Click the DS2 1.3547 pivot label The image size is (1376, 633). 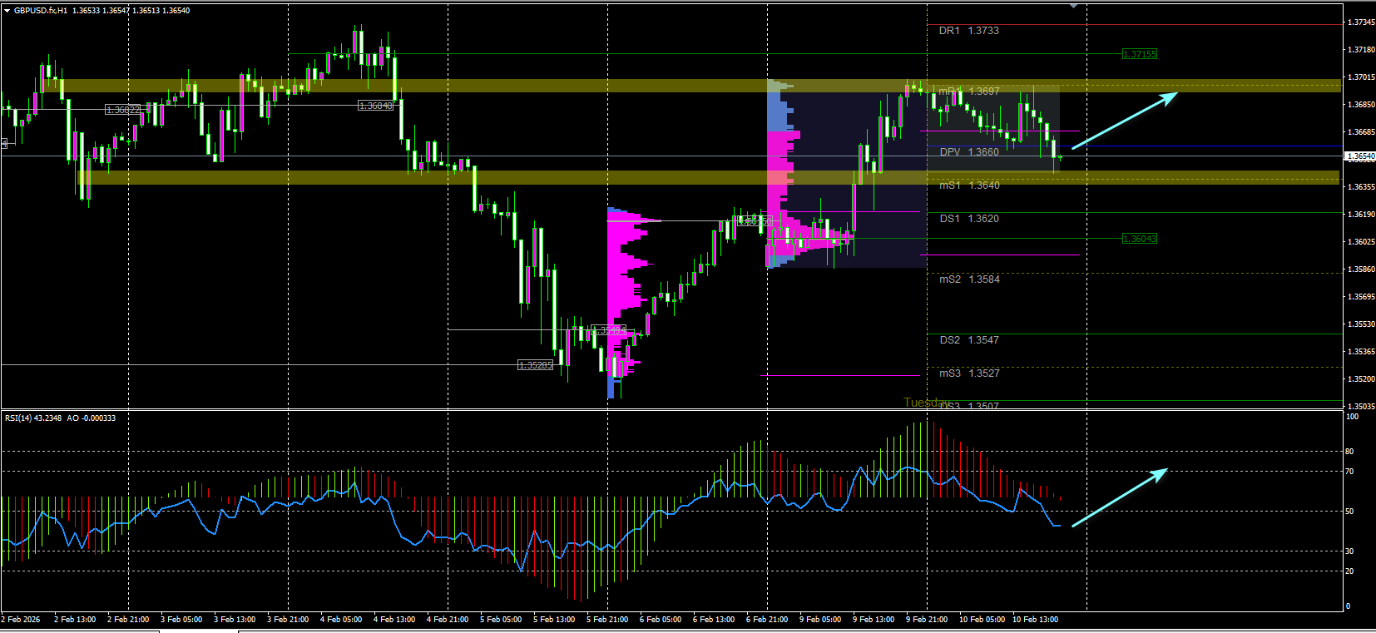tap(969, 340)
